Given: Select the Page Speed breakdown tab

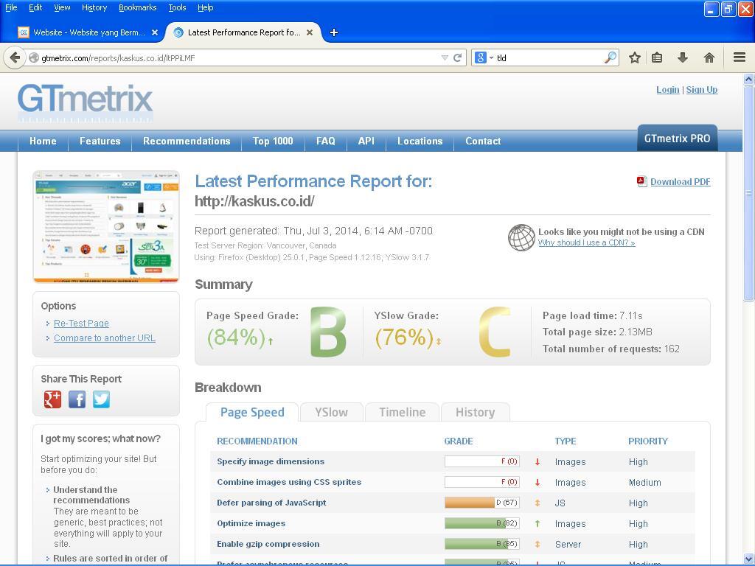Looking at the screenshot, I should [x=252, y=413].
